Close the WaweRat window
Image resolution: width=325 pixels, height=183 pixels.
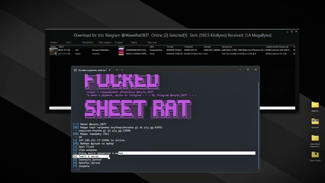[296, 32]
